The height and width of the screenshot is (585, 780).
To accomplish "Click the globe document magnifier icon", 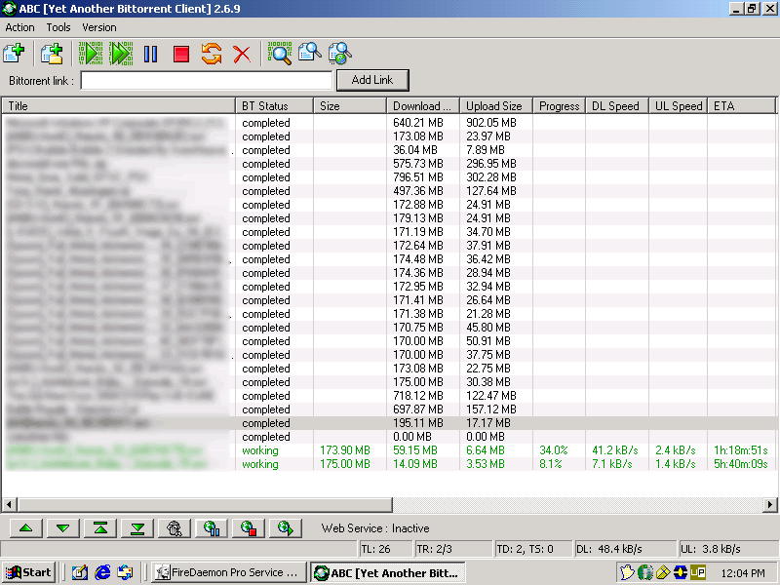I will 340,54.
